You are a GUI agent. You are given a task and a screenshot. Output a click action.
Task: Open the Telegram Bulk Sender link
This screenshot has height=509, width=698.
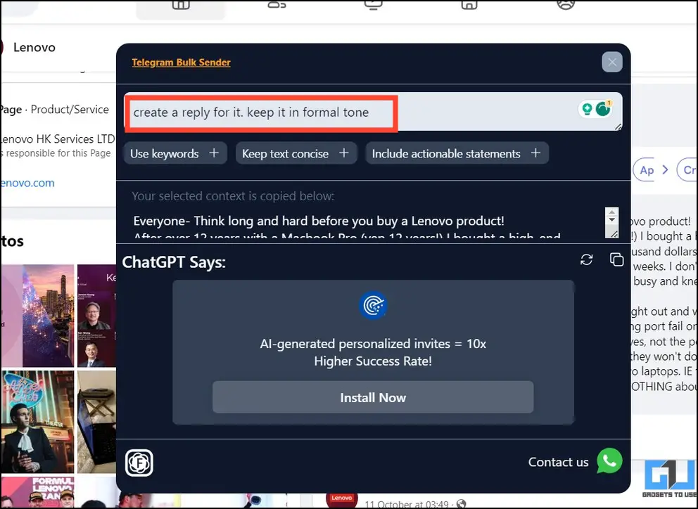pos(181,63)
